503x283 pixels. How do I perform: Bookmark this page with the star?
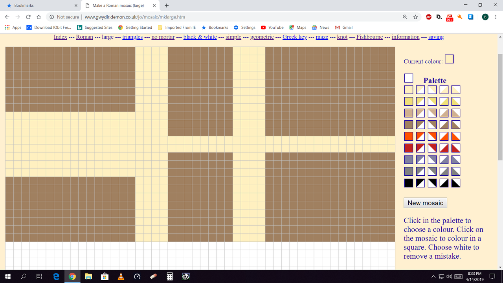tap(415, 17)
